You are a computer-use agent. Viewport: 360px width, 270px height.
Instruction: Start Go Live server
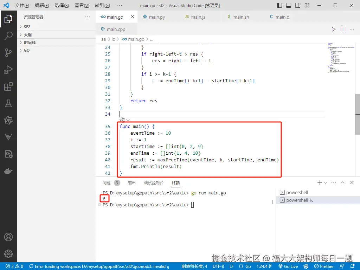288,266
